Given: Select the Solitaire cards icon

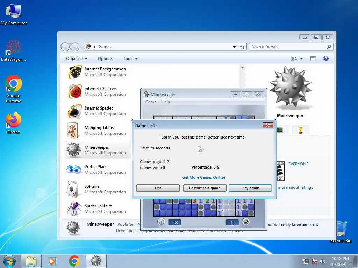Looking at the screenshot, I should [x=73, y=189].
